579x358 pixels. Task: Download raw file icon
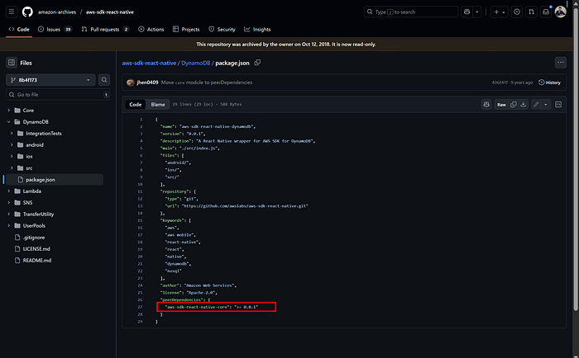[524, 105]
